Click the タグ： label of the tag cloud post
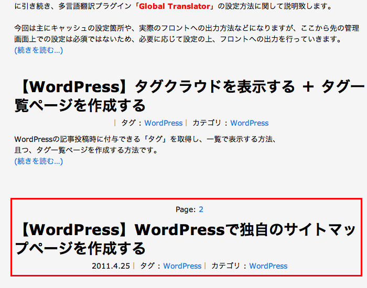The width and height of the screenshot is (367, 288). tap(131, 123)
